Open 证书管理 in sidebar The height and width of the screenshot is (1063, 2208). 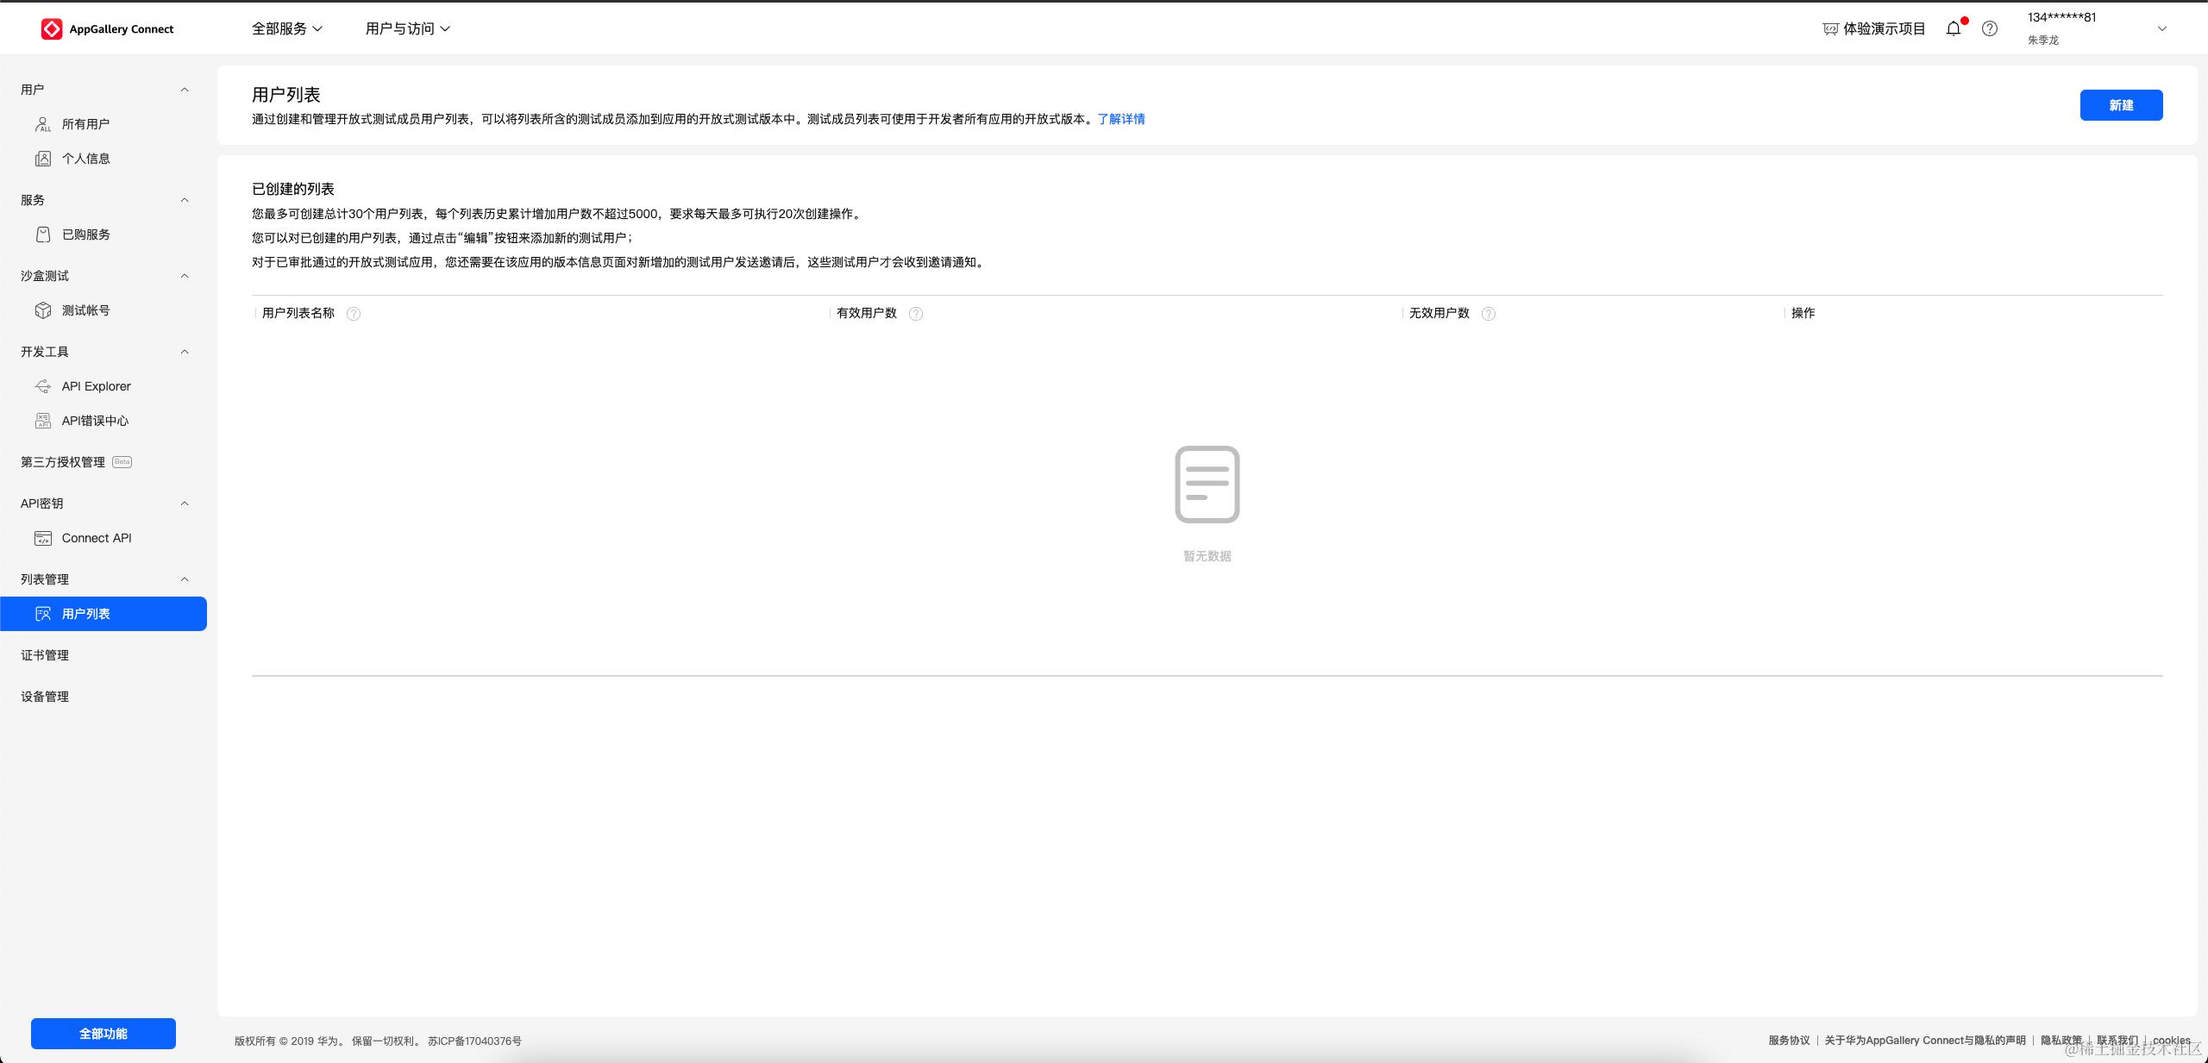coord(45,655)
